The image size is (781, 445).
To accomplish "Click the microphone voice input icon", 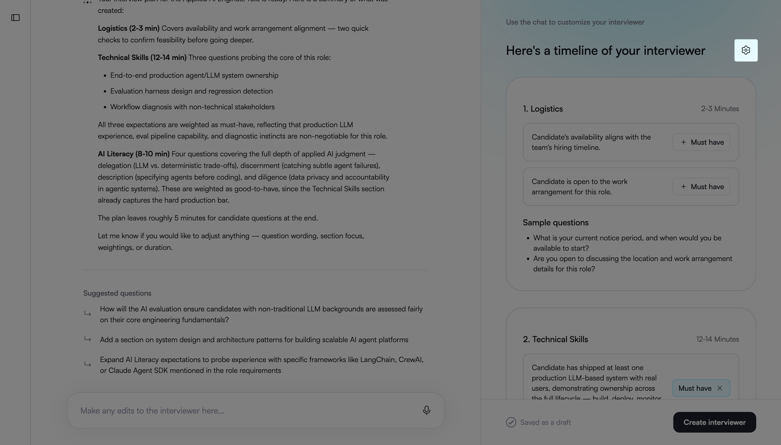I will tap(426, 410).
